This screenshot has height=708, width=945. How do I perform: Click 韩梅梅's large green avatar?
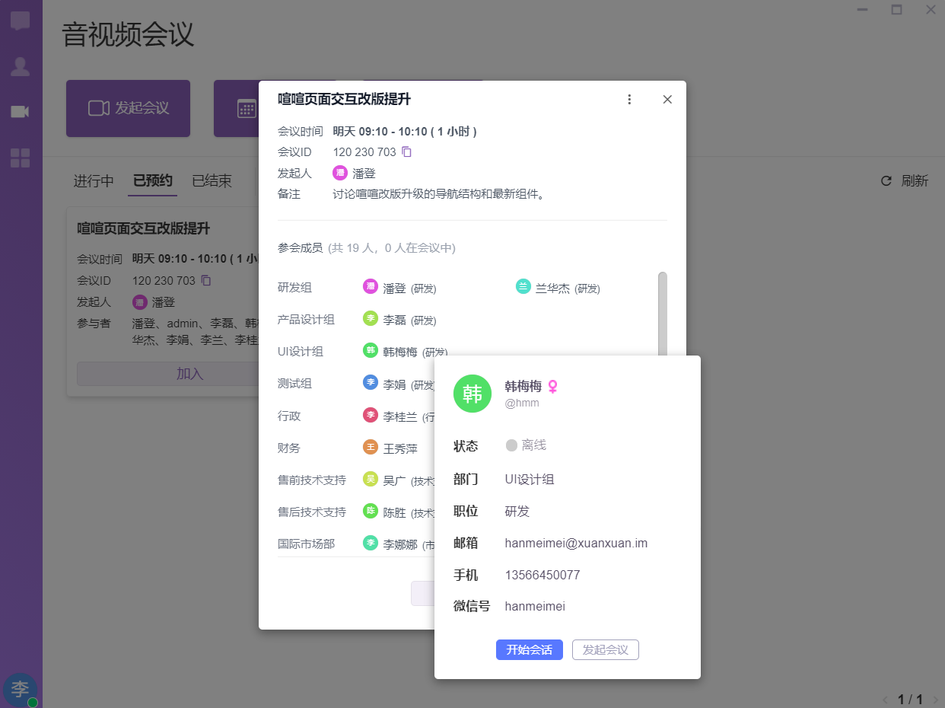tap(473, 394)
